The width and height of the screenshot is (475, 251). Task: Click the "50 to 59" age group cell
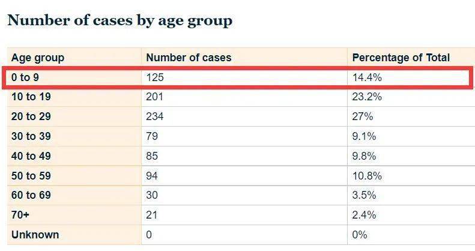(x=31, y=176)
